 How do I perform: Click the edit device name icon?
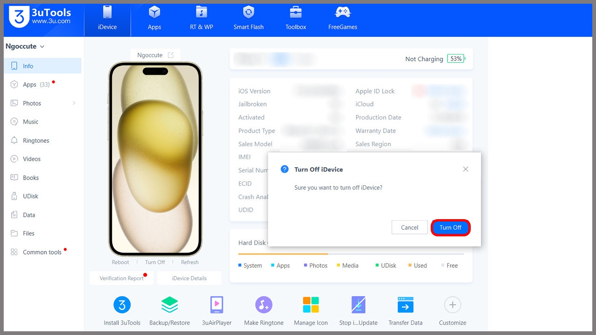point(171,55)
